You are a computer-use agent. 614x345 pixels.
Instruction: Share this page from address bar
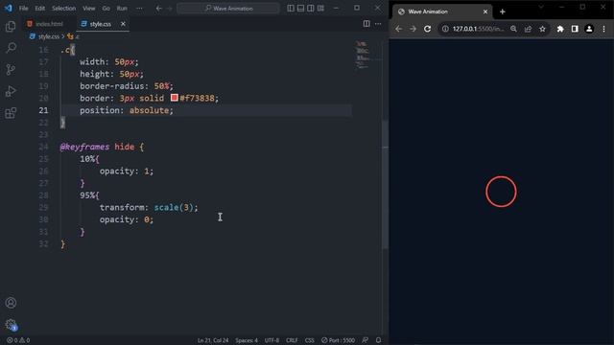tap(528, 29)
